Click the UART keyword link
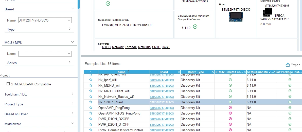This screenshot has height=132, width=302. [x=166, y=47]
